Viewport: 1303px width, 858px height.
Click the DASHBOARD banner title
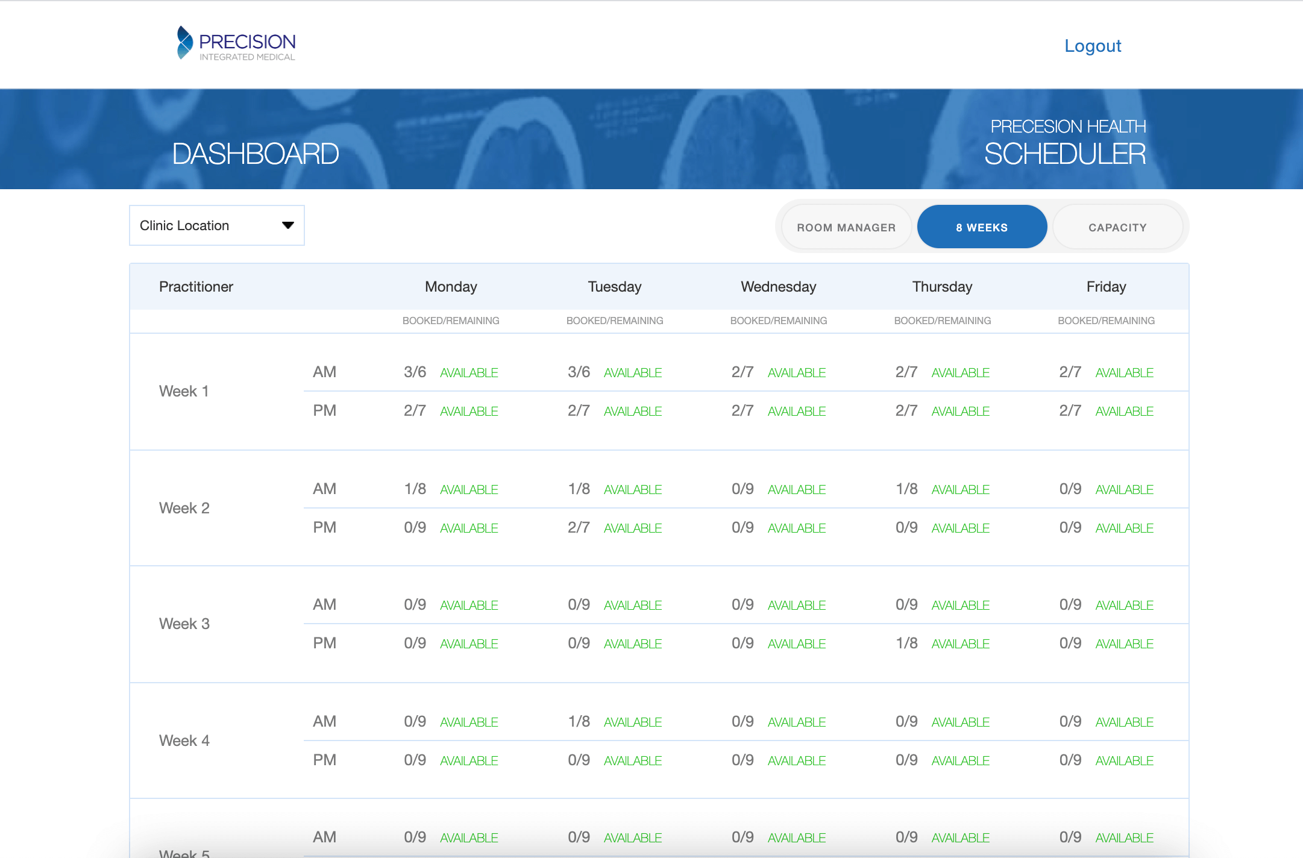point(256,154)
